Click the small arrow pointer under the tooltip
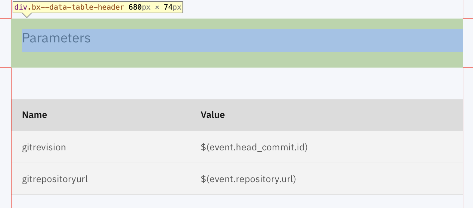This screenshot has width=473, height=208. [x=27, y=15]
